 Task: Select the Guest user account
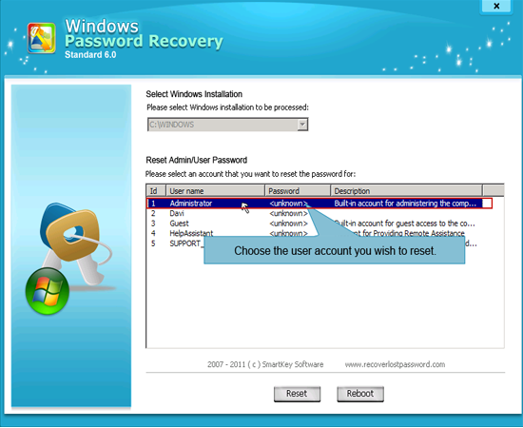179,224
